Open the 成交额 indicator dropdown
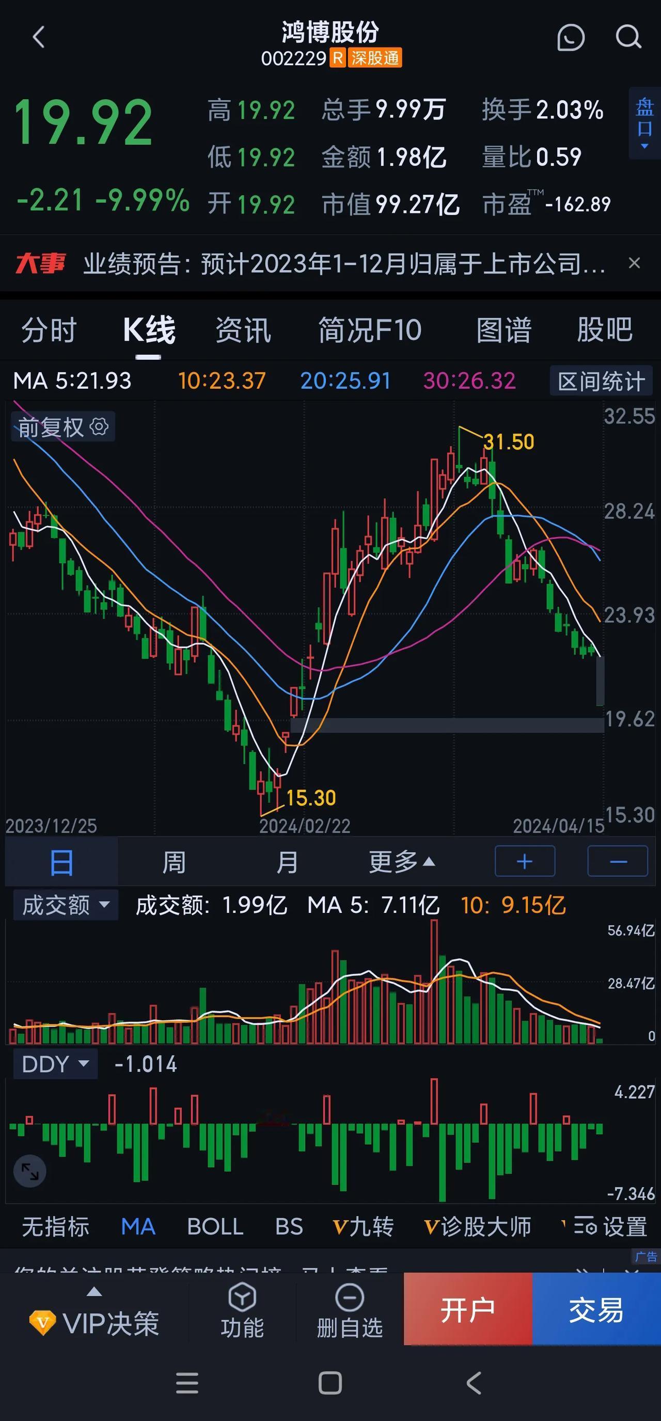 pyautogui.click(x=66, y=905)
